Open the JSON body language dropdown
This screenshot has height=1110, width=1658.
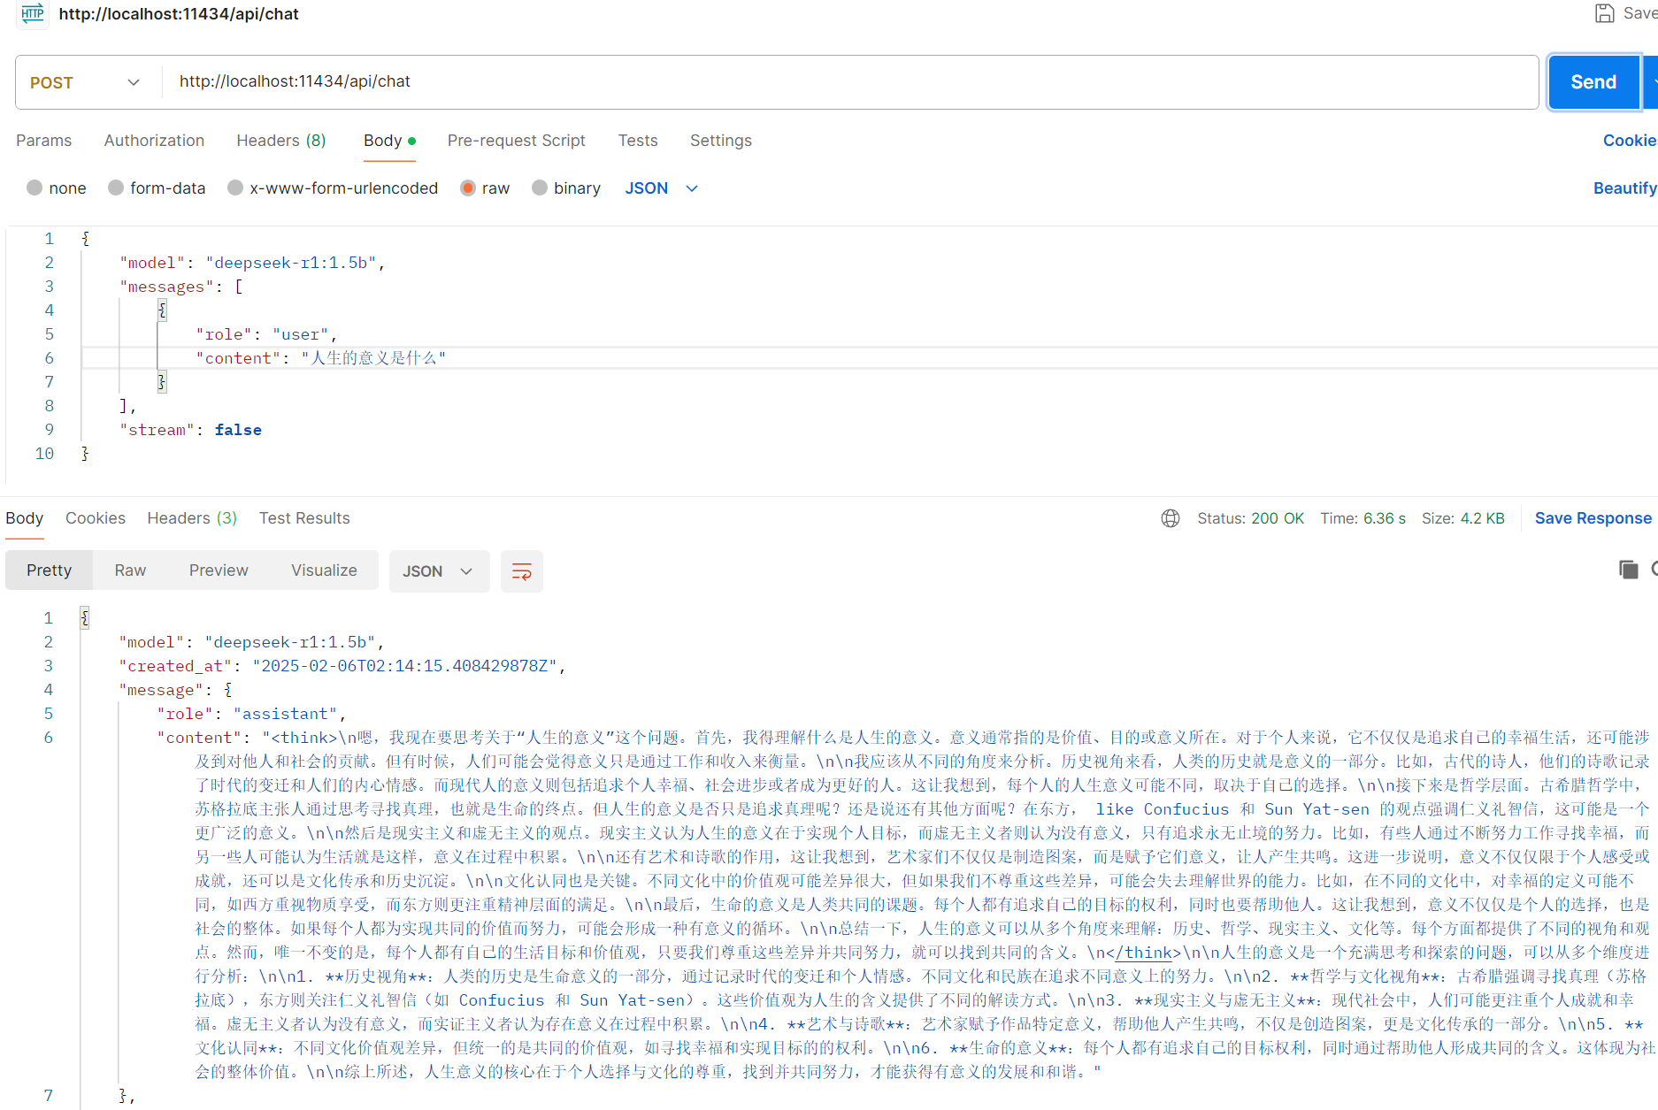pyautogui.click(x=662, y=188)
